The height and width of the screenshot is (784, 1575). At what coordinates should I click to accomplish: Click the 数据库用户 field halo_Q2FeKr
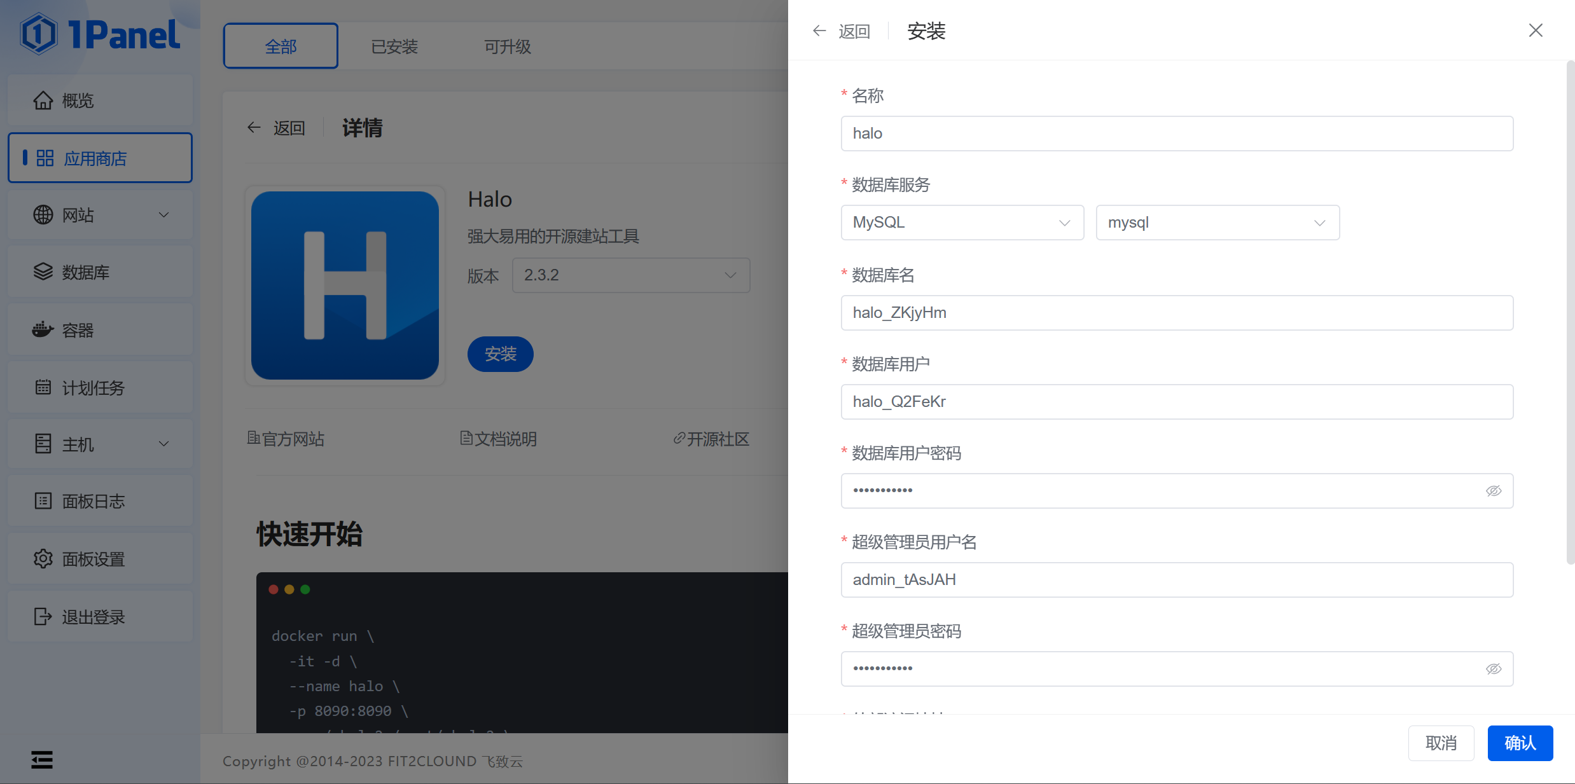pos(1177,402)
